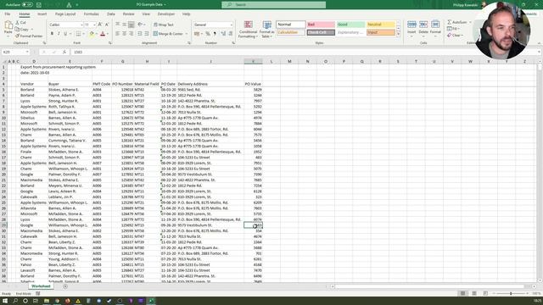The width and height of the screenshot is (543, 305).
Task: Open the fill color dropdown arrow
Action: click(96, 34)
